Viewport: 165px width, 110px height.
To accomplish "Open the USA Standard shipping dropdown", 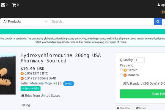I will (142, 83).
